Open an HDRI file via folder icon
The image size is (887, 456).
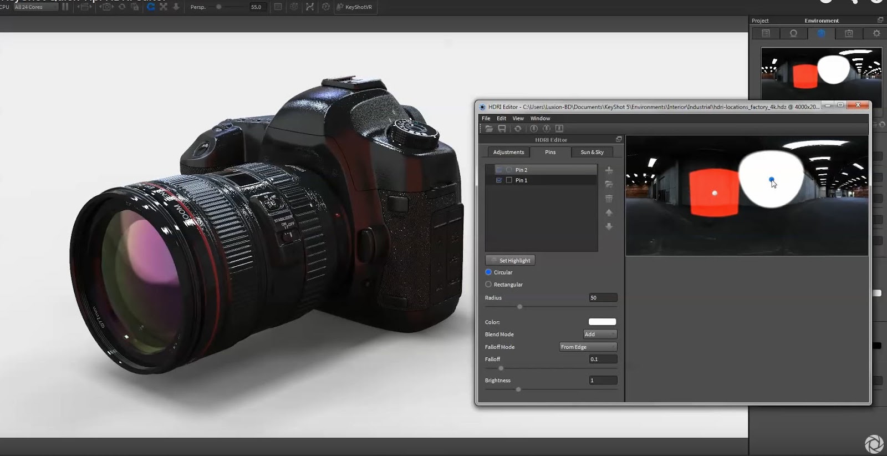[x=489, y=129]
